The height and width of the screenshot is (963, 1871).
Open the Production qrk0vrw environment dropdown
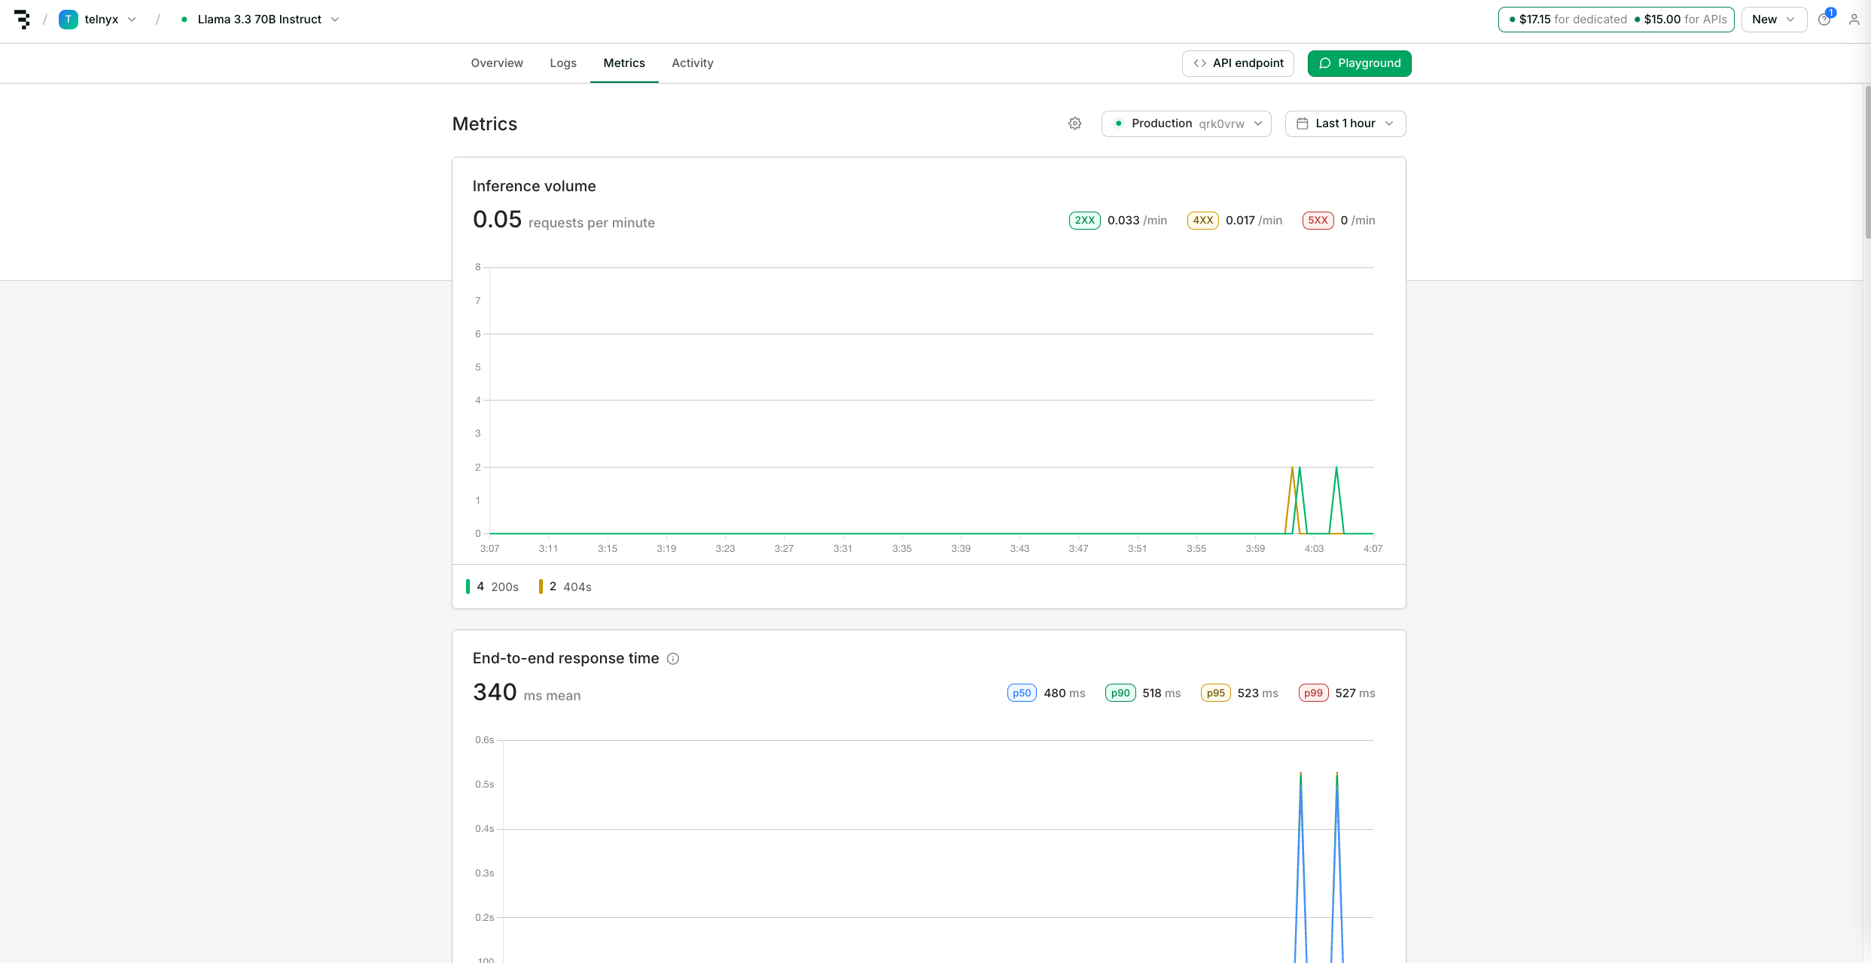click(1187, 123)
